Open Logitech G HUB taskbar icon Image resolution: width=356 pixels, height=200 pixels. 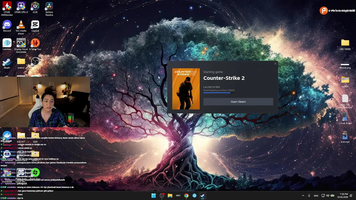[194, 196]
